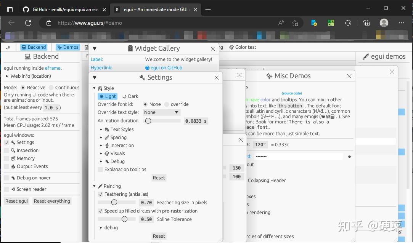Click Reset under Painting section
Viewport: 413px width, 243px height.
pyautogui.click(x=159, y=236)
